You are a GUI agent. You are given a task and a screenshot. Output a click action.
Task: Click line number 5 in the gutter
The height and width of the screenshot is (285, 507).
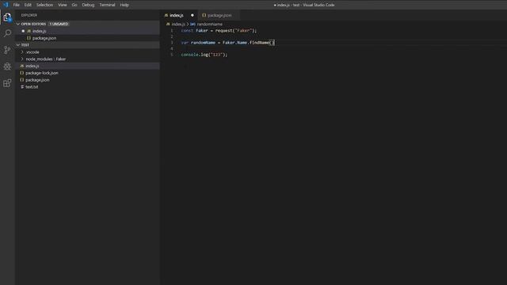172,55
